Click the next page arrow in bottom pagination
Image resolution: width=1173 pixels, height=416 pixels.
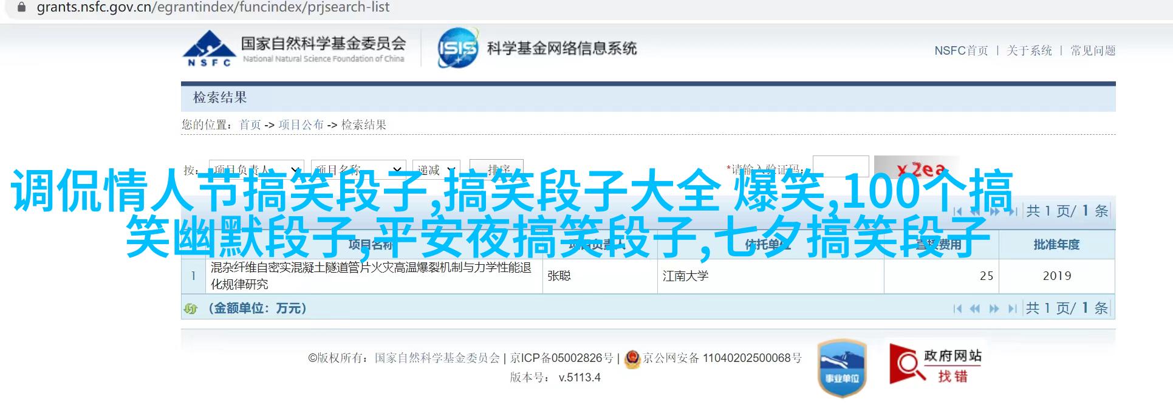(x=994, y=309)
